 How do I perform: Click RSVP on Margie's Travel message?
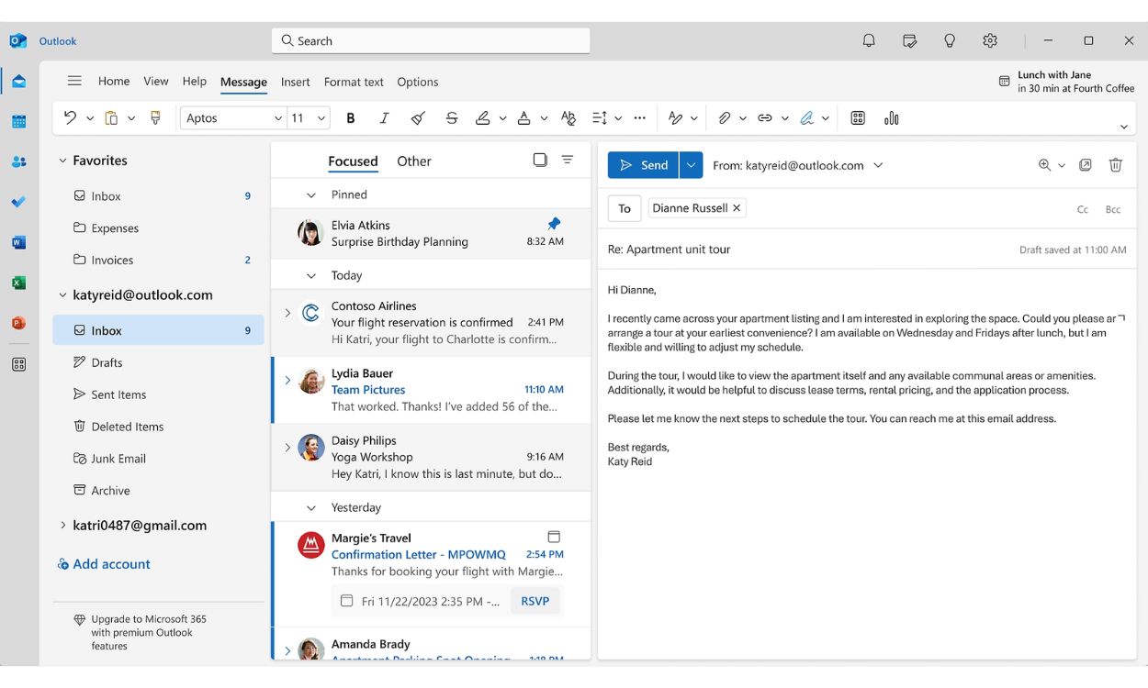point(535,602)
